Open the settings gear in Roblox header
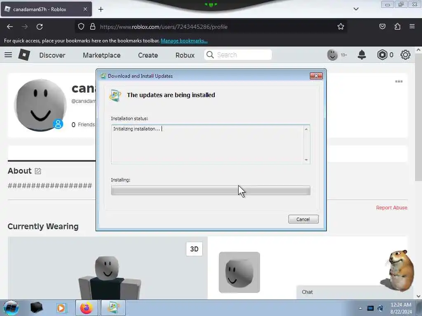The height and width of the screenshot is (316, 422). [x=406, y=55]
